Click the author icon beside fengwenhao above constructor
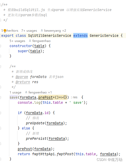This screenshot has width=126, height=164. 30,41
